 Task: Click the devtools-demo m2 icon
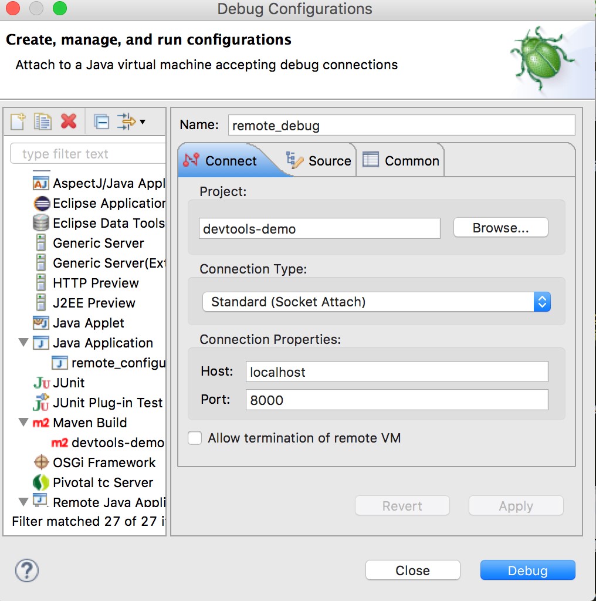[x=60, y=443]
